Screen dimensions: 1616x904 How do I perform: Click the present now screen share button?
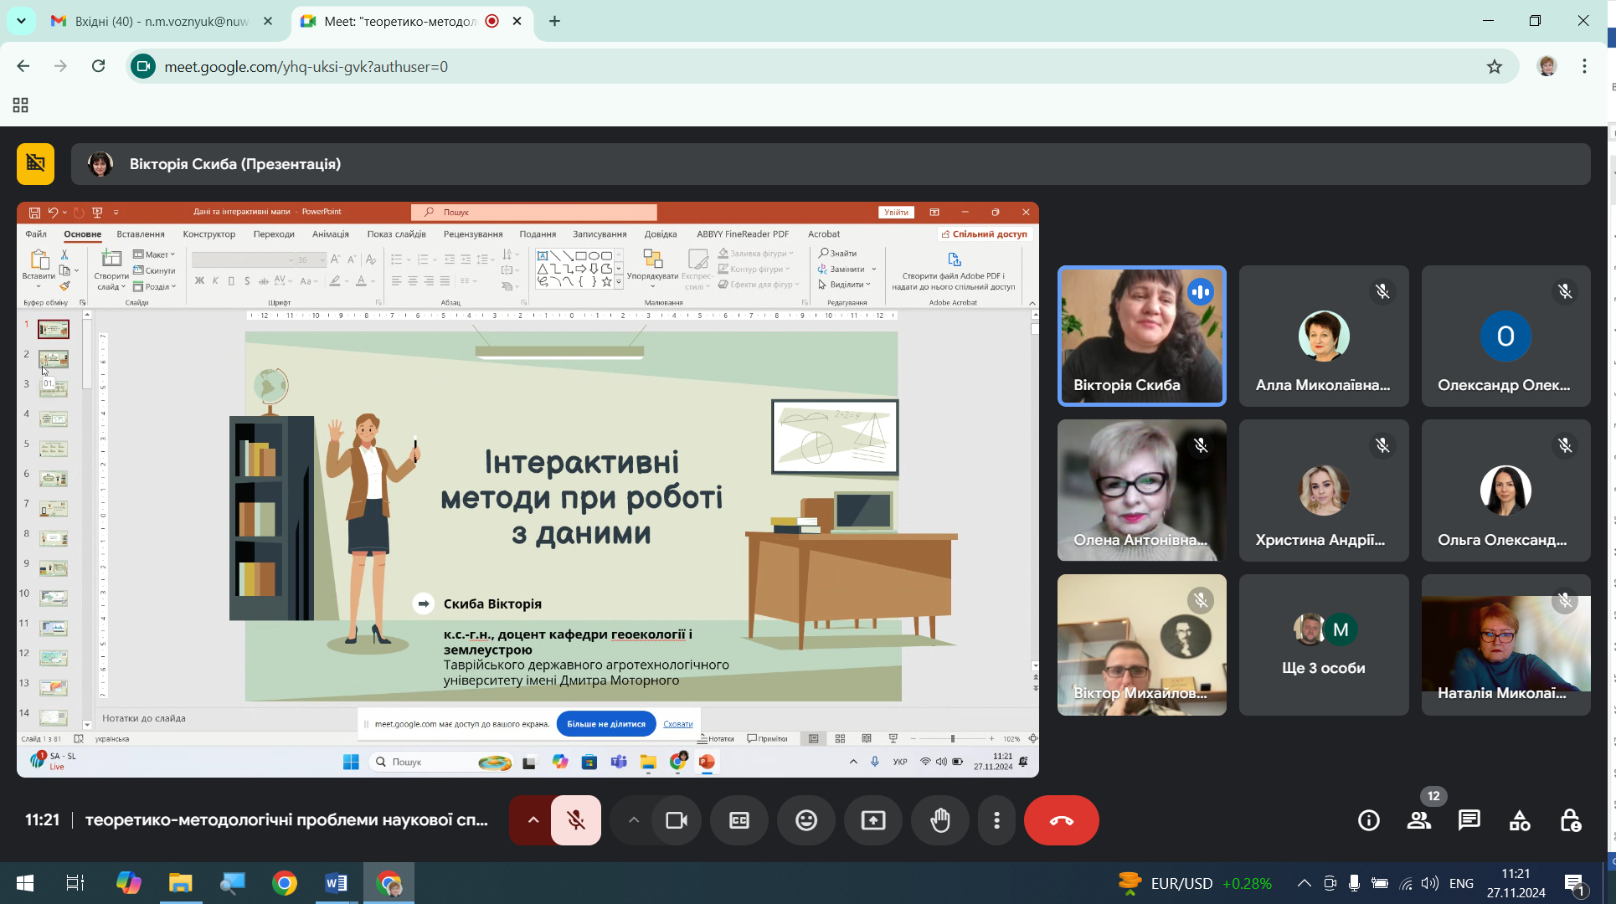[872, 820]
